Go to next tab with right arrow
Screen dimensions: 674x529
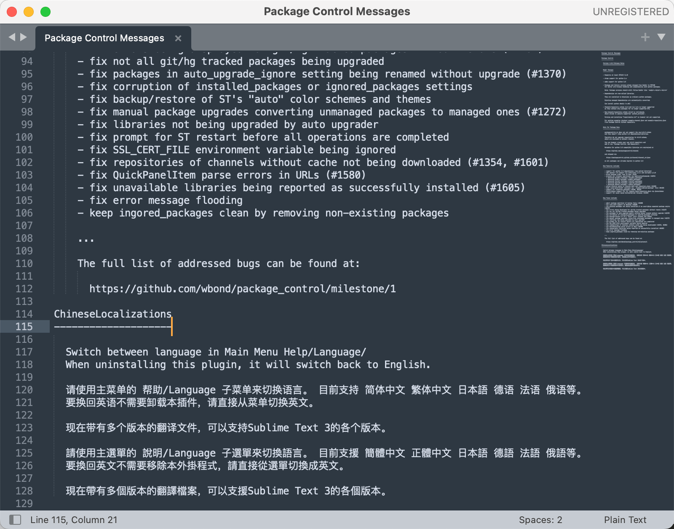[24, 37]
